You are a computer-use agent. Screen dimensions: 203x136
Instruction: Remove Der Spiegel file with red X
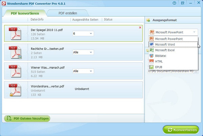coord(140,28)
